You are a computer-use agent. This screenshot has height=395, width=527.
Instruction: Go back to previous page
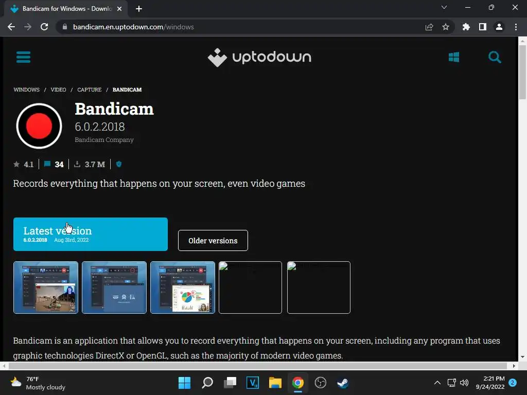pyautogui.click(x=11, y=27)
